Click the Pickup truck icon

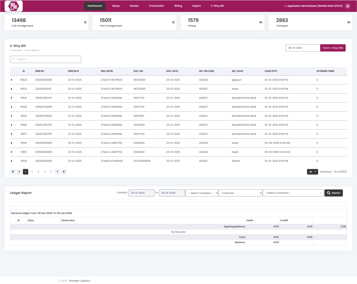261,22
